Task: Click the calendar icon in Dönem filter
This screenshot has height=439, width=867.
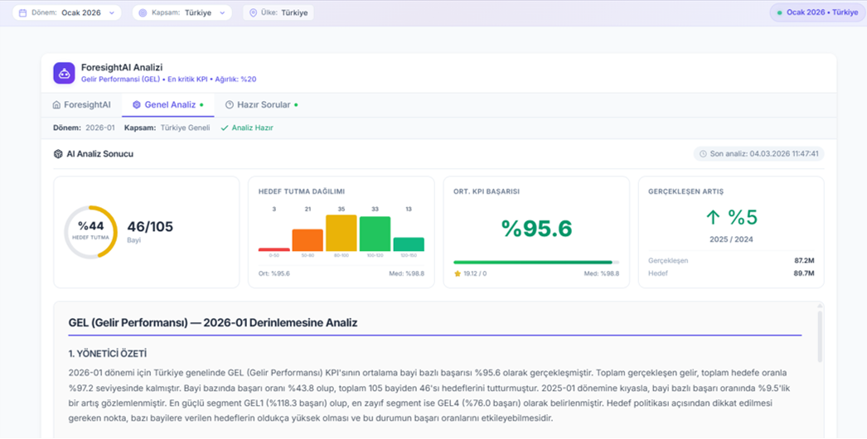Action: (22, 13)
